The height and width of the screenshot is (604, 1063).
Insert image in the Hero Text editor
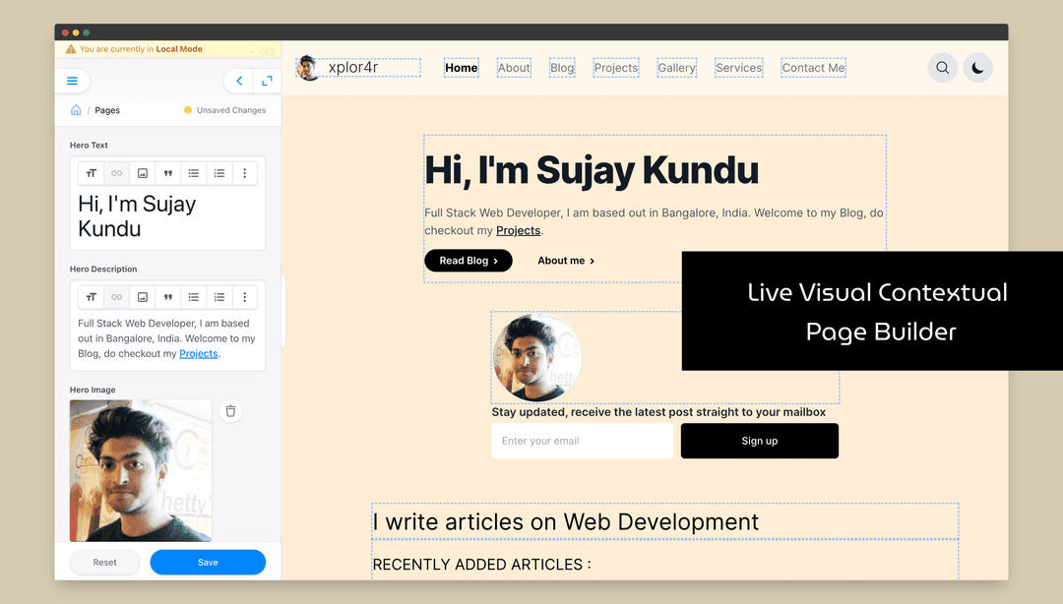[143, 173]
